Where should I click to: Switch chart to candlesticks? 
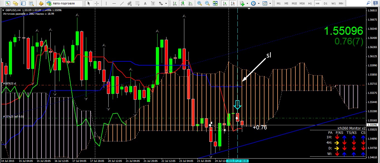point(182,3)
